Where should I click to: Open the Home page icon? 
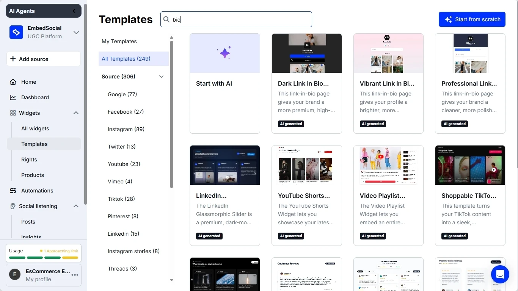pyautogui.click(x=13, y=82)
